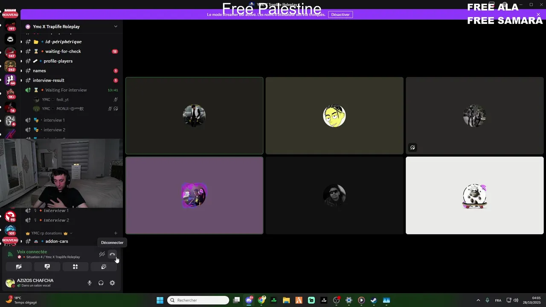Select the purple background participant tile
Screen dimensions: 546x307
pos(194,195)
